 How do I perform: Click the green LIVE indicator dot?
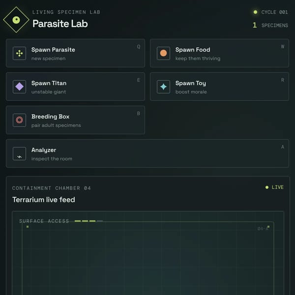point(267,187)
